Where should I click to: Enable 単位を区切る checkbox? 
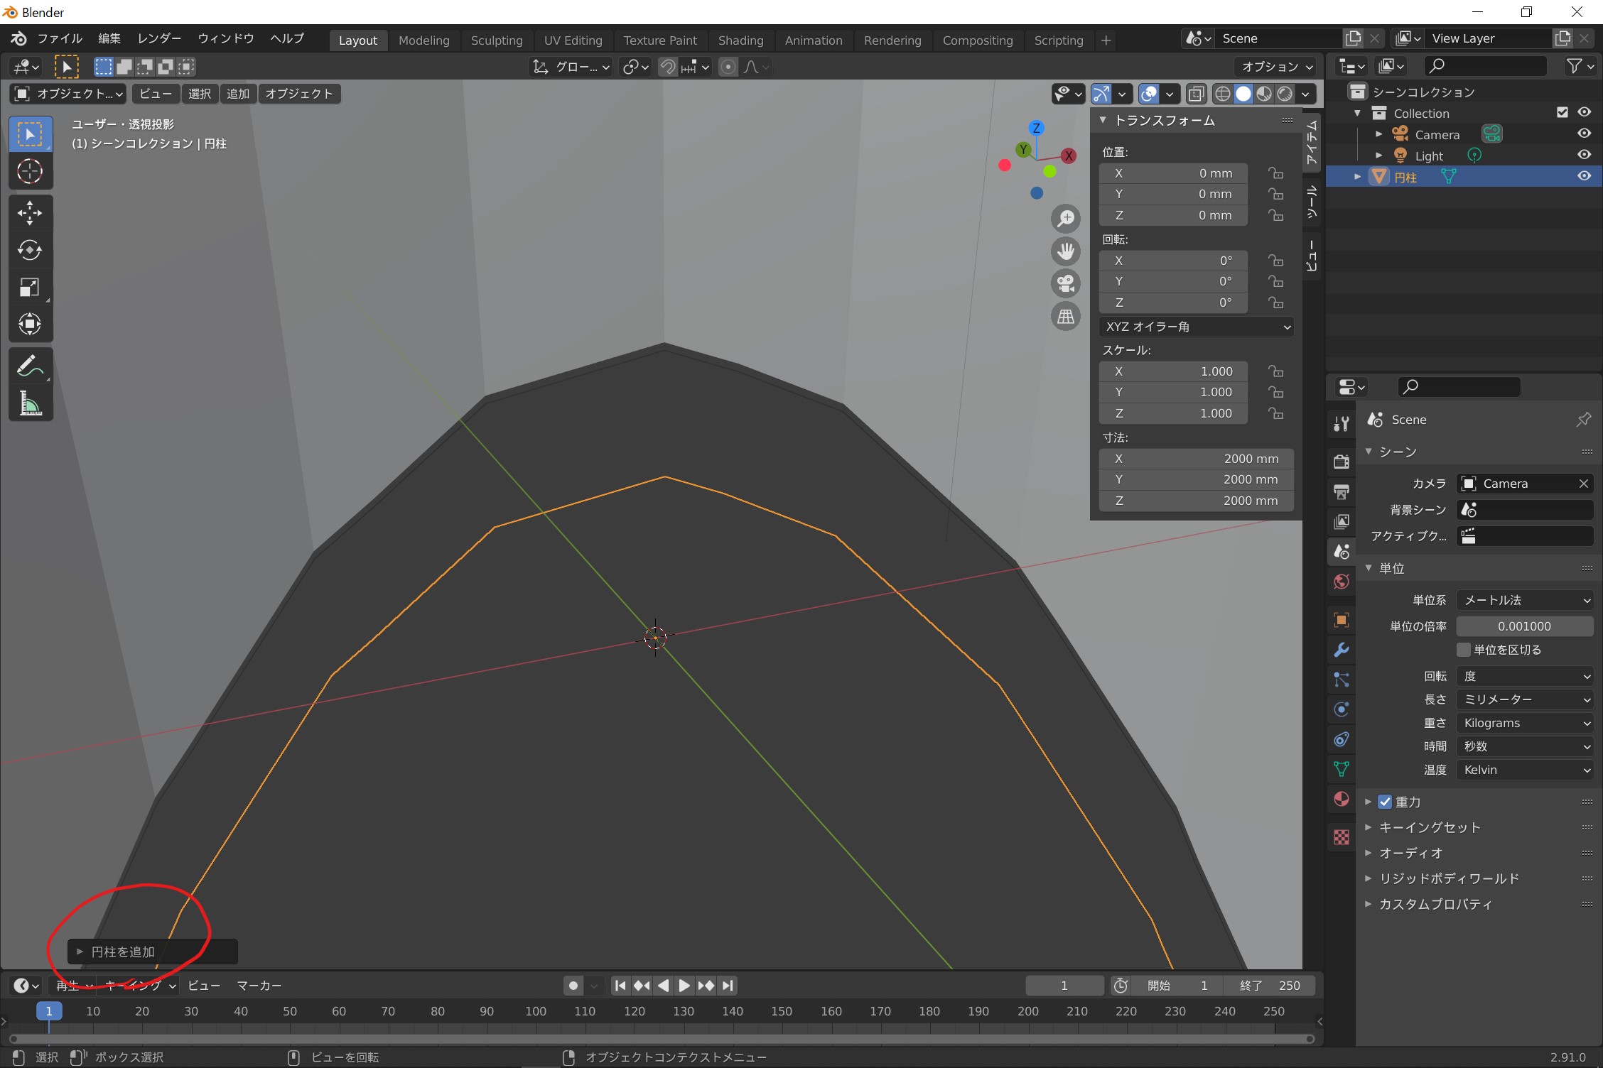[1464, 650]
